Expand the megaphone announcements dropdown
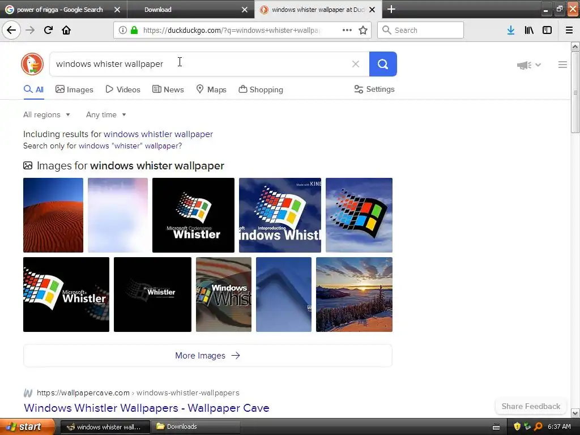 tap(529, 65)
